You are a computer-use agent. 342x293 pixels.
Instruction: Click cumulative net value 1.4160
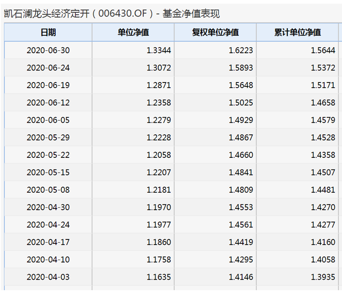323,242
